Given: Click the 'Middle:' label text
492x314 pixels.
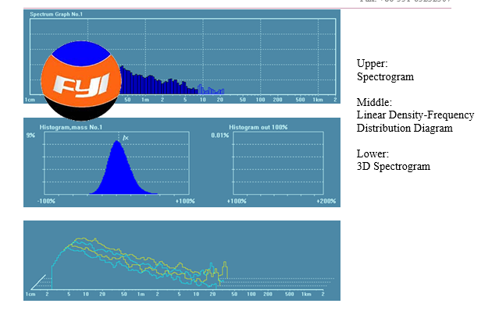Looking at the screenshot, I should [x=374, y=102].
